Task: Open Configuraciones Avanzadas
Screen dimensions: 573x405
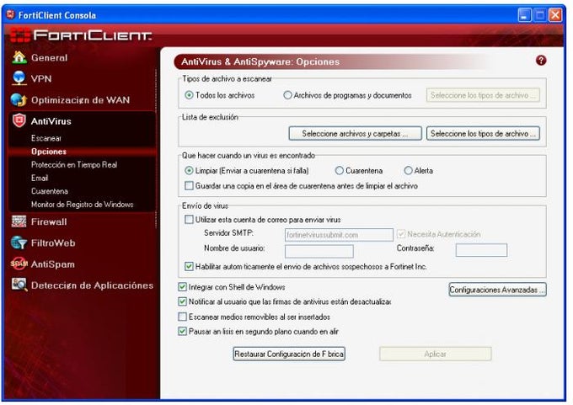Action: coord(498,290)
